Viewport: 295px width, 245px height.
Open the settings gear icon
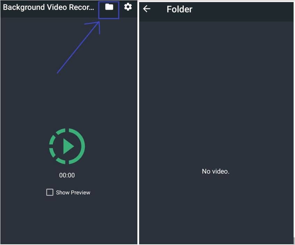click(x=128, y=7)
